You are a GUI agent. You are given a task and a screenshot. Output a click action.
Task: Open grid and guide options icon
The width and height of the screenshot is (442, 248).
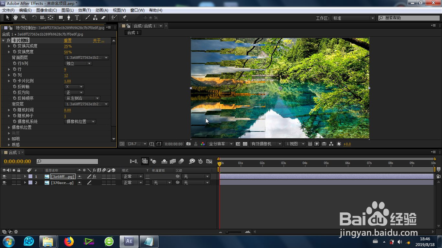coord(151,144)
